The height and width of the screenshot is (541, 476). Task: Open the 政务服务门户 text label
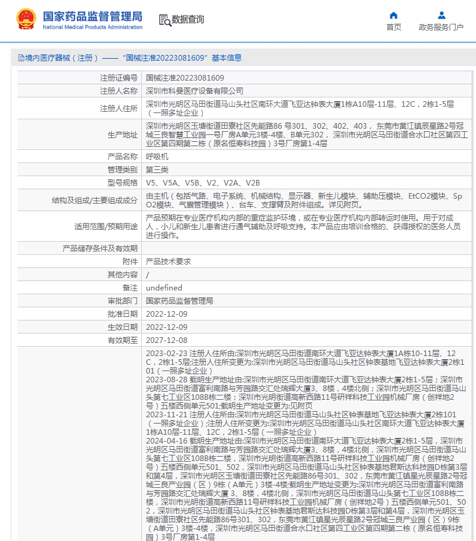click(x=441, y=27)
